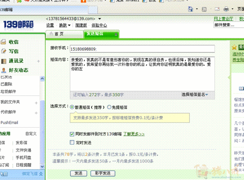Open the 已删除 folder
This screenshot has width=244, height=180.
6,84
